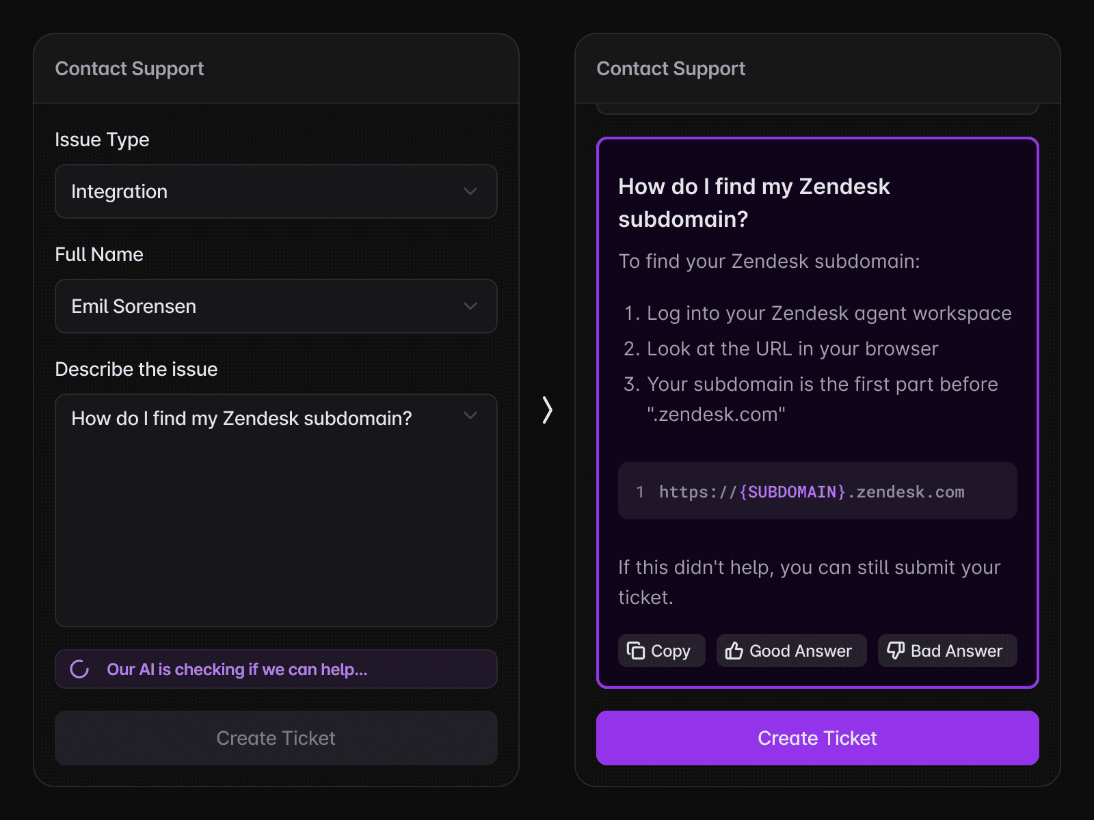Click the disabled gray Create Ticket button

point(276,738)
